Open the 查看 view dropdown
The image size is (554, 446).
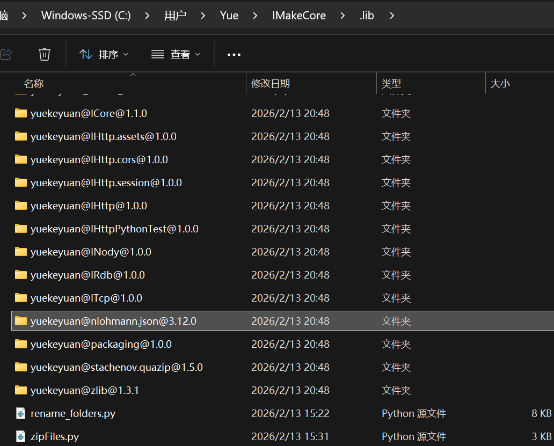coord(176,54)
